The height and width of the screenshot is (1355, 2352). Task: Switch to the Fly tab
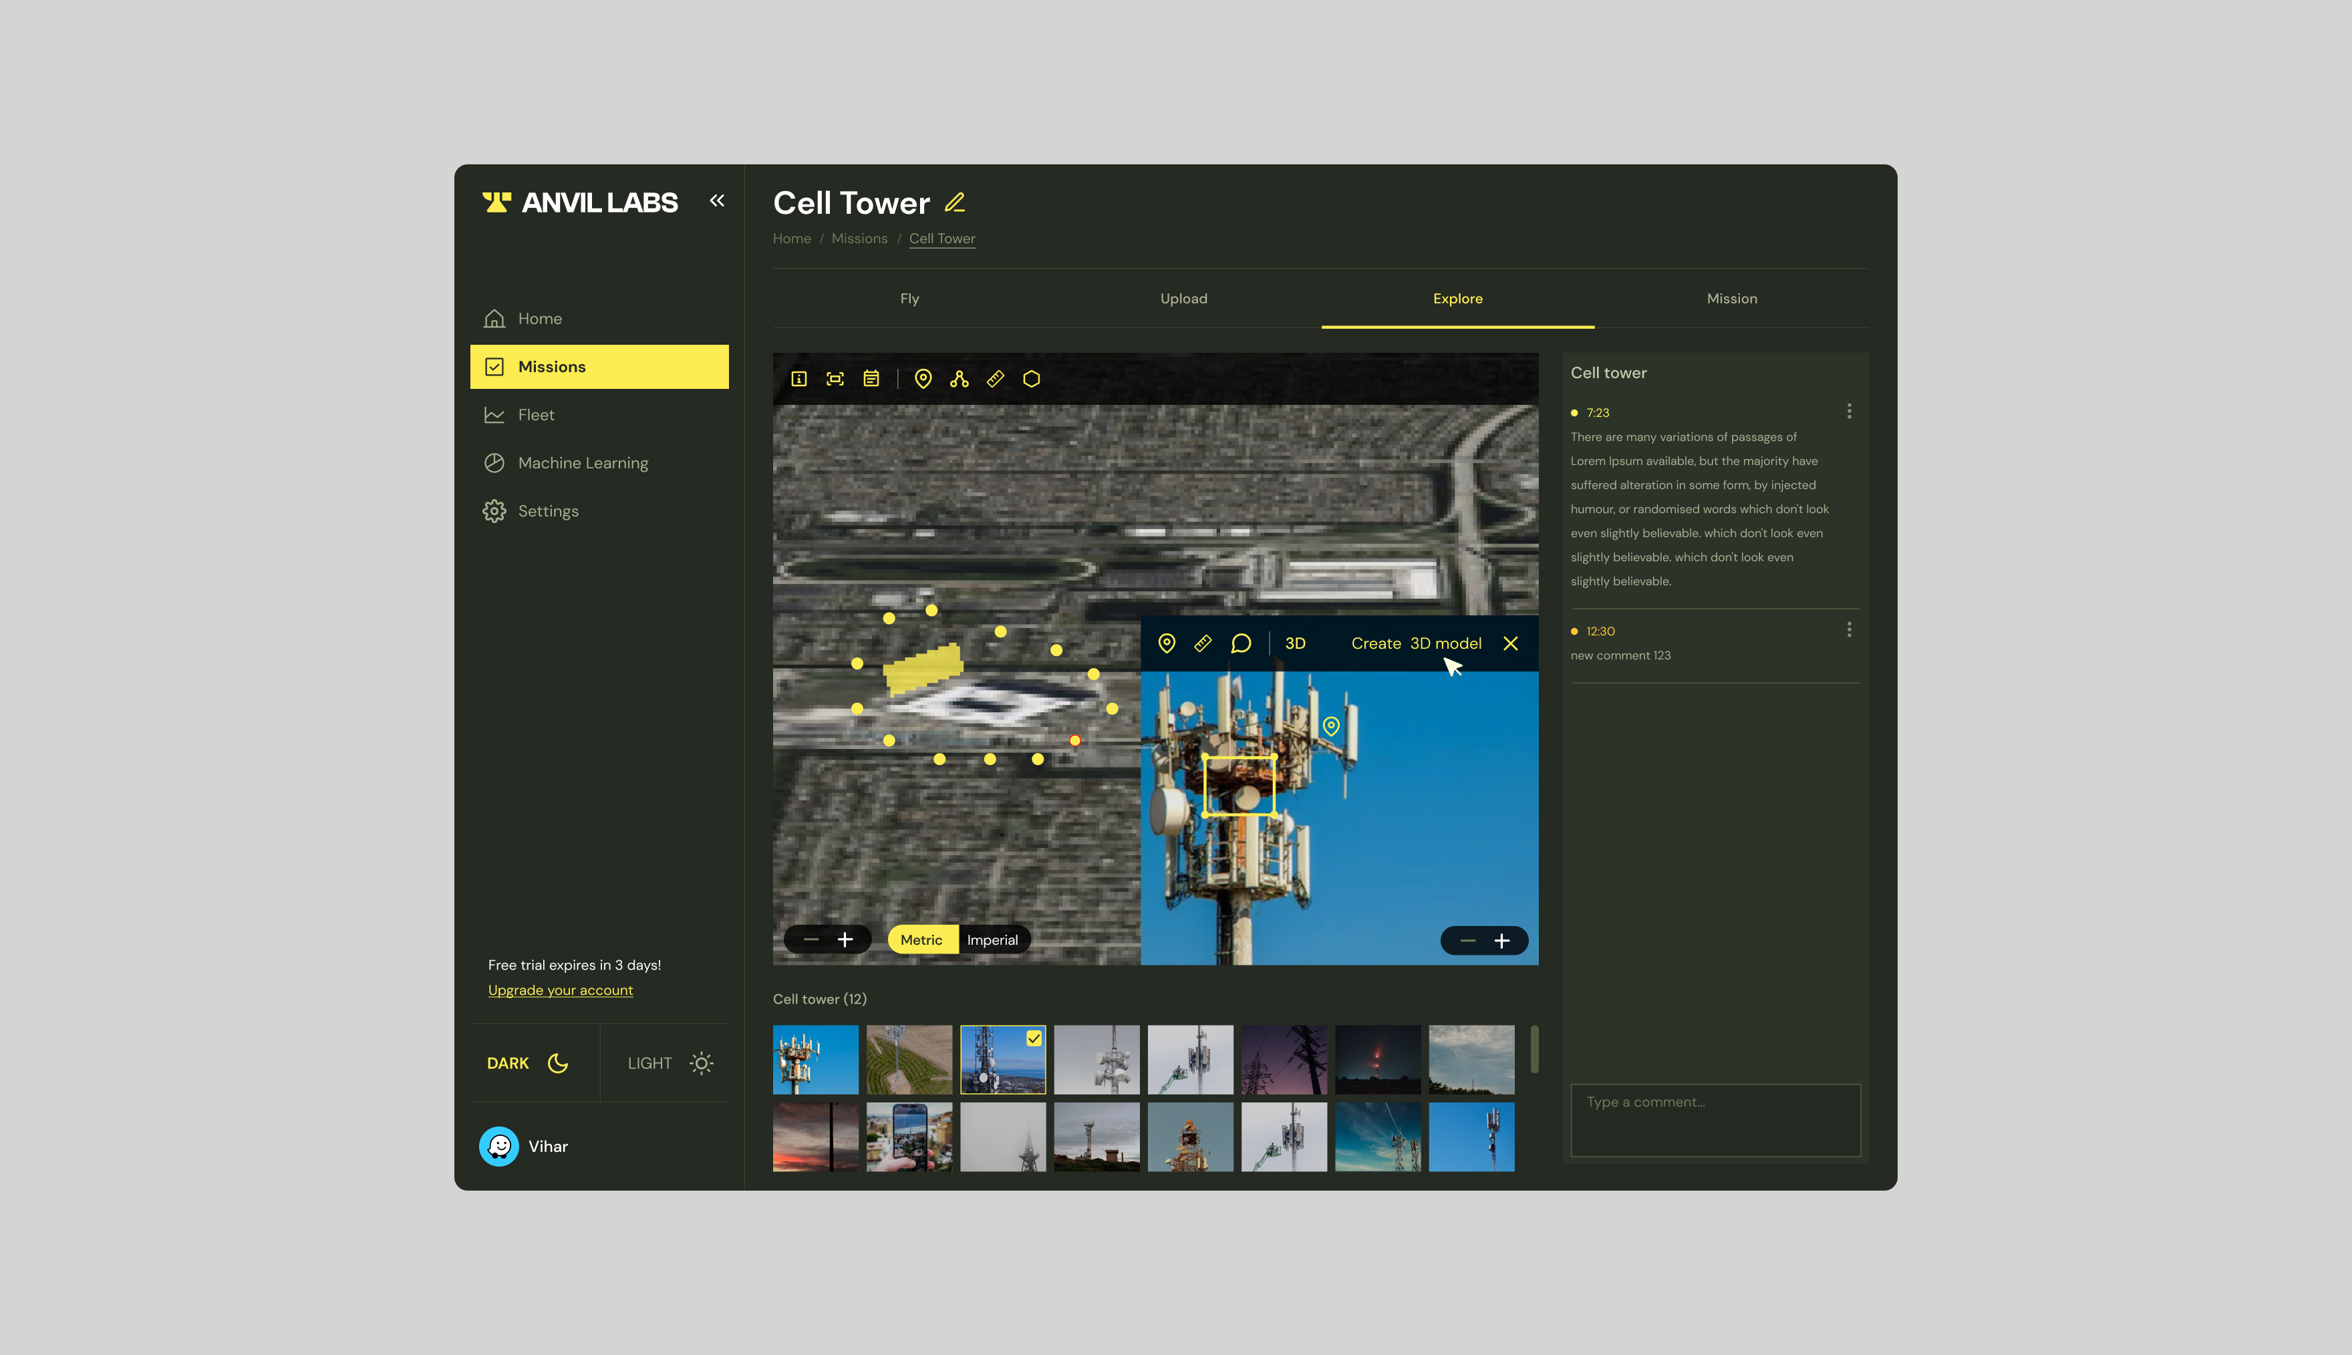coord(909,299)
